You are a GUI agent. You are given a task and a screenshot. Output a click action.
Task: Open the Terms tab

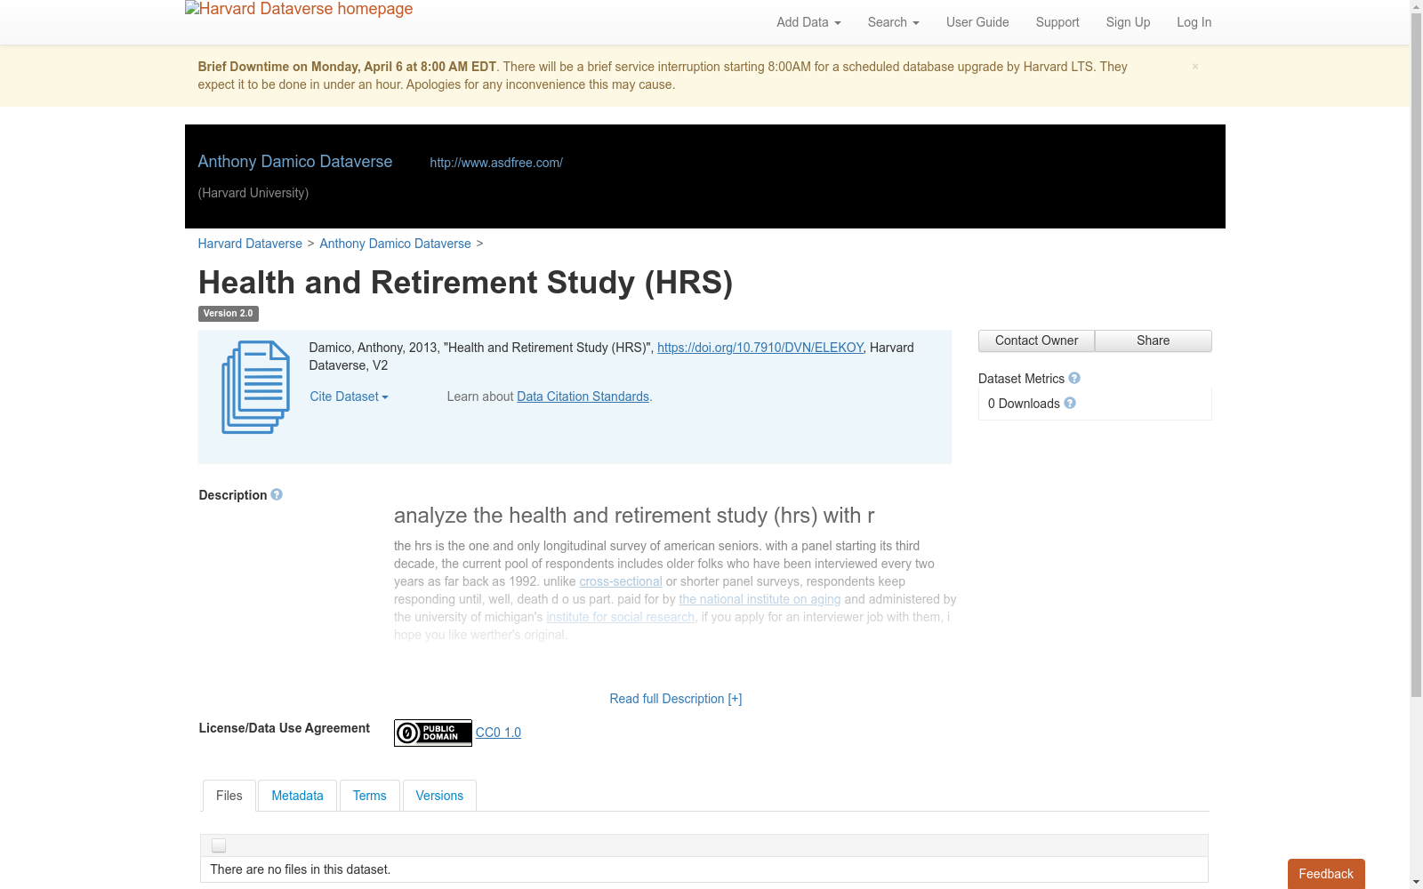tap(370, 796)
